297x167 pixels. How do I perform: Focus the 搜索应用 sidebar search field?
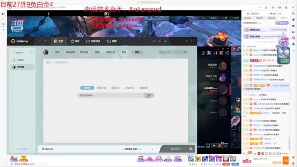pos(20,52)
